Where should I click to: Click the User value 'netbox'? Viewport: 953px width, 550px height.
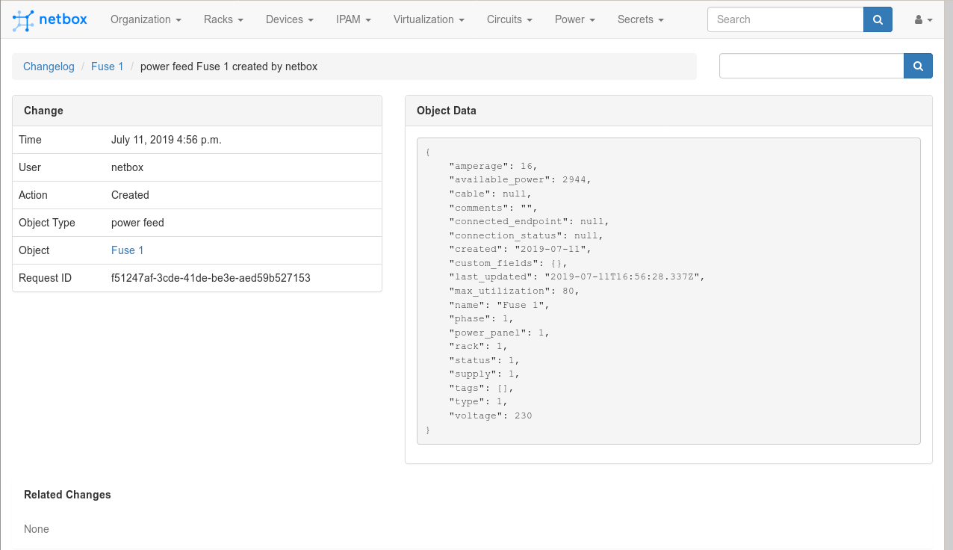tap(127, 167)
